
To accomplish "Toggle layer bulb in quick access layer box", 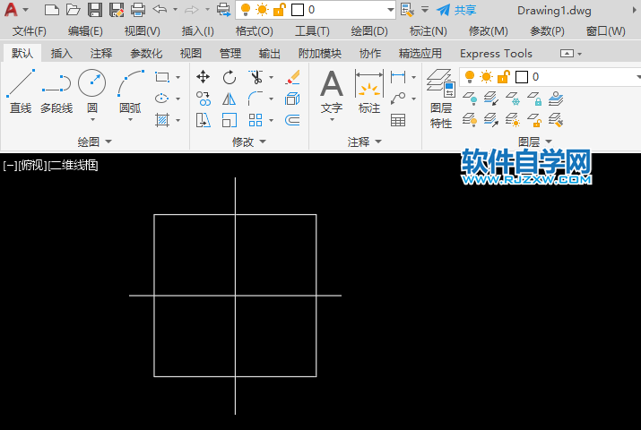I will [x=246, y=9].
